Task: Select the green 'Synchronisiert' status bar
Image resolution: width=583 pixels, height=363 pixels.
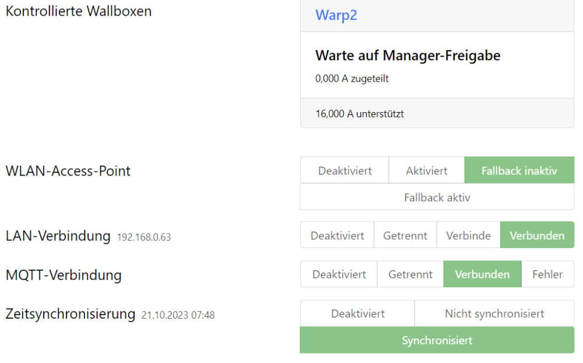Action: point(437,340)
